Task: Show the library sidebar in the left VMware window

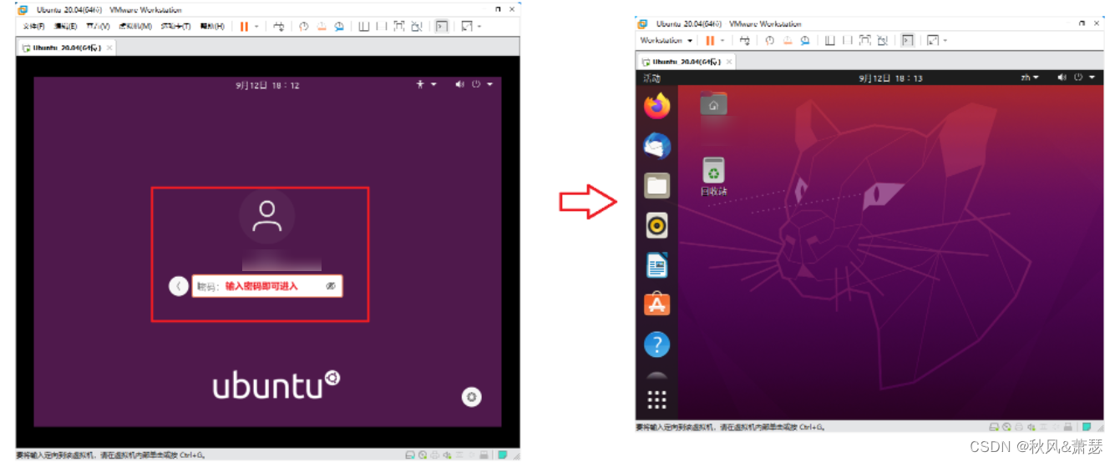Action: [x=363, y=27]
